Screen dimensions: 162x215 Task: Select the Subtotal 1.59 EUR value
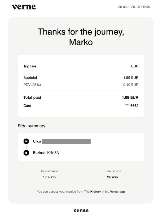tap(131, 78)
